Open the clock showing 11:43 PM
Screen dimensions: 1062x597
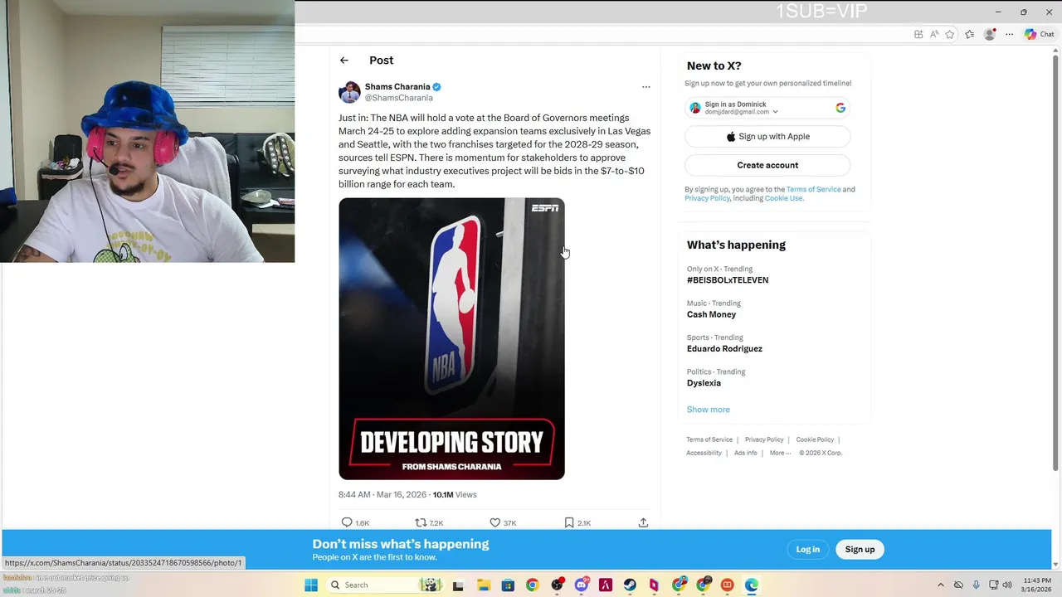coord(1037,585)
